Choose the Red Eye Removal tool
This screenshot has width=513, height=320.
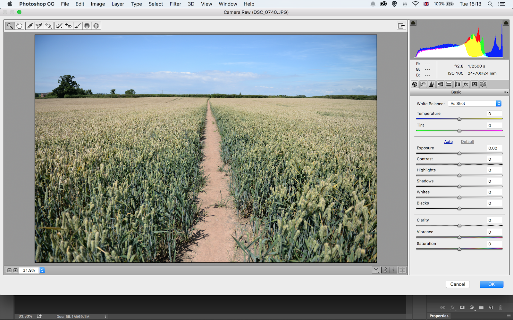click(x=68, y=26)
